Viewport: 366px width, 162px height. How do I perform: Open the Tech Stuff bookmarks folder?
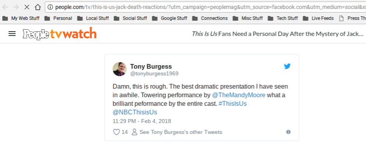pos(283,18)
